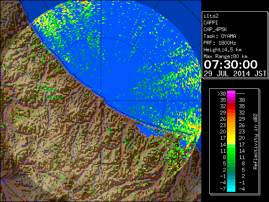This screenshot has height=202, width=269.
Task: Select the light green 14 to 17 dBZ band
Action: coord(231,144)
